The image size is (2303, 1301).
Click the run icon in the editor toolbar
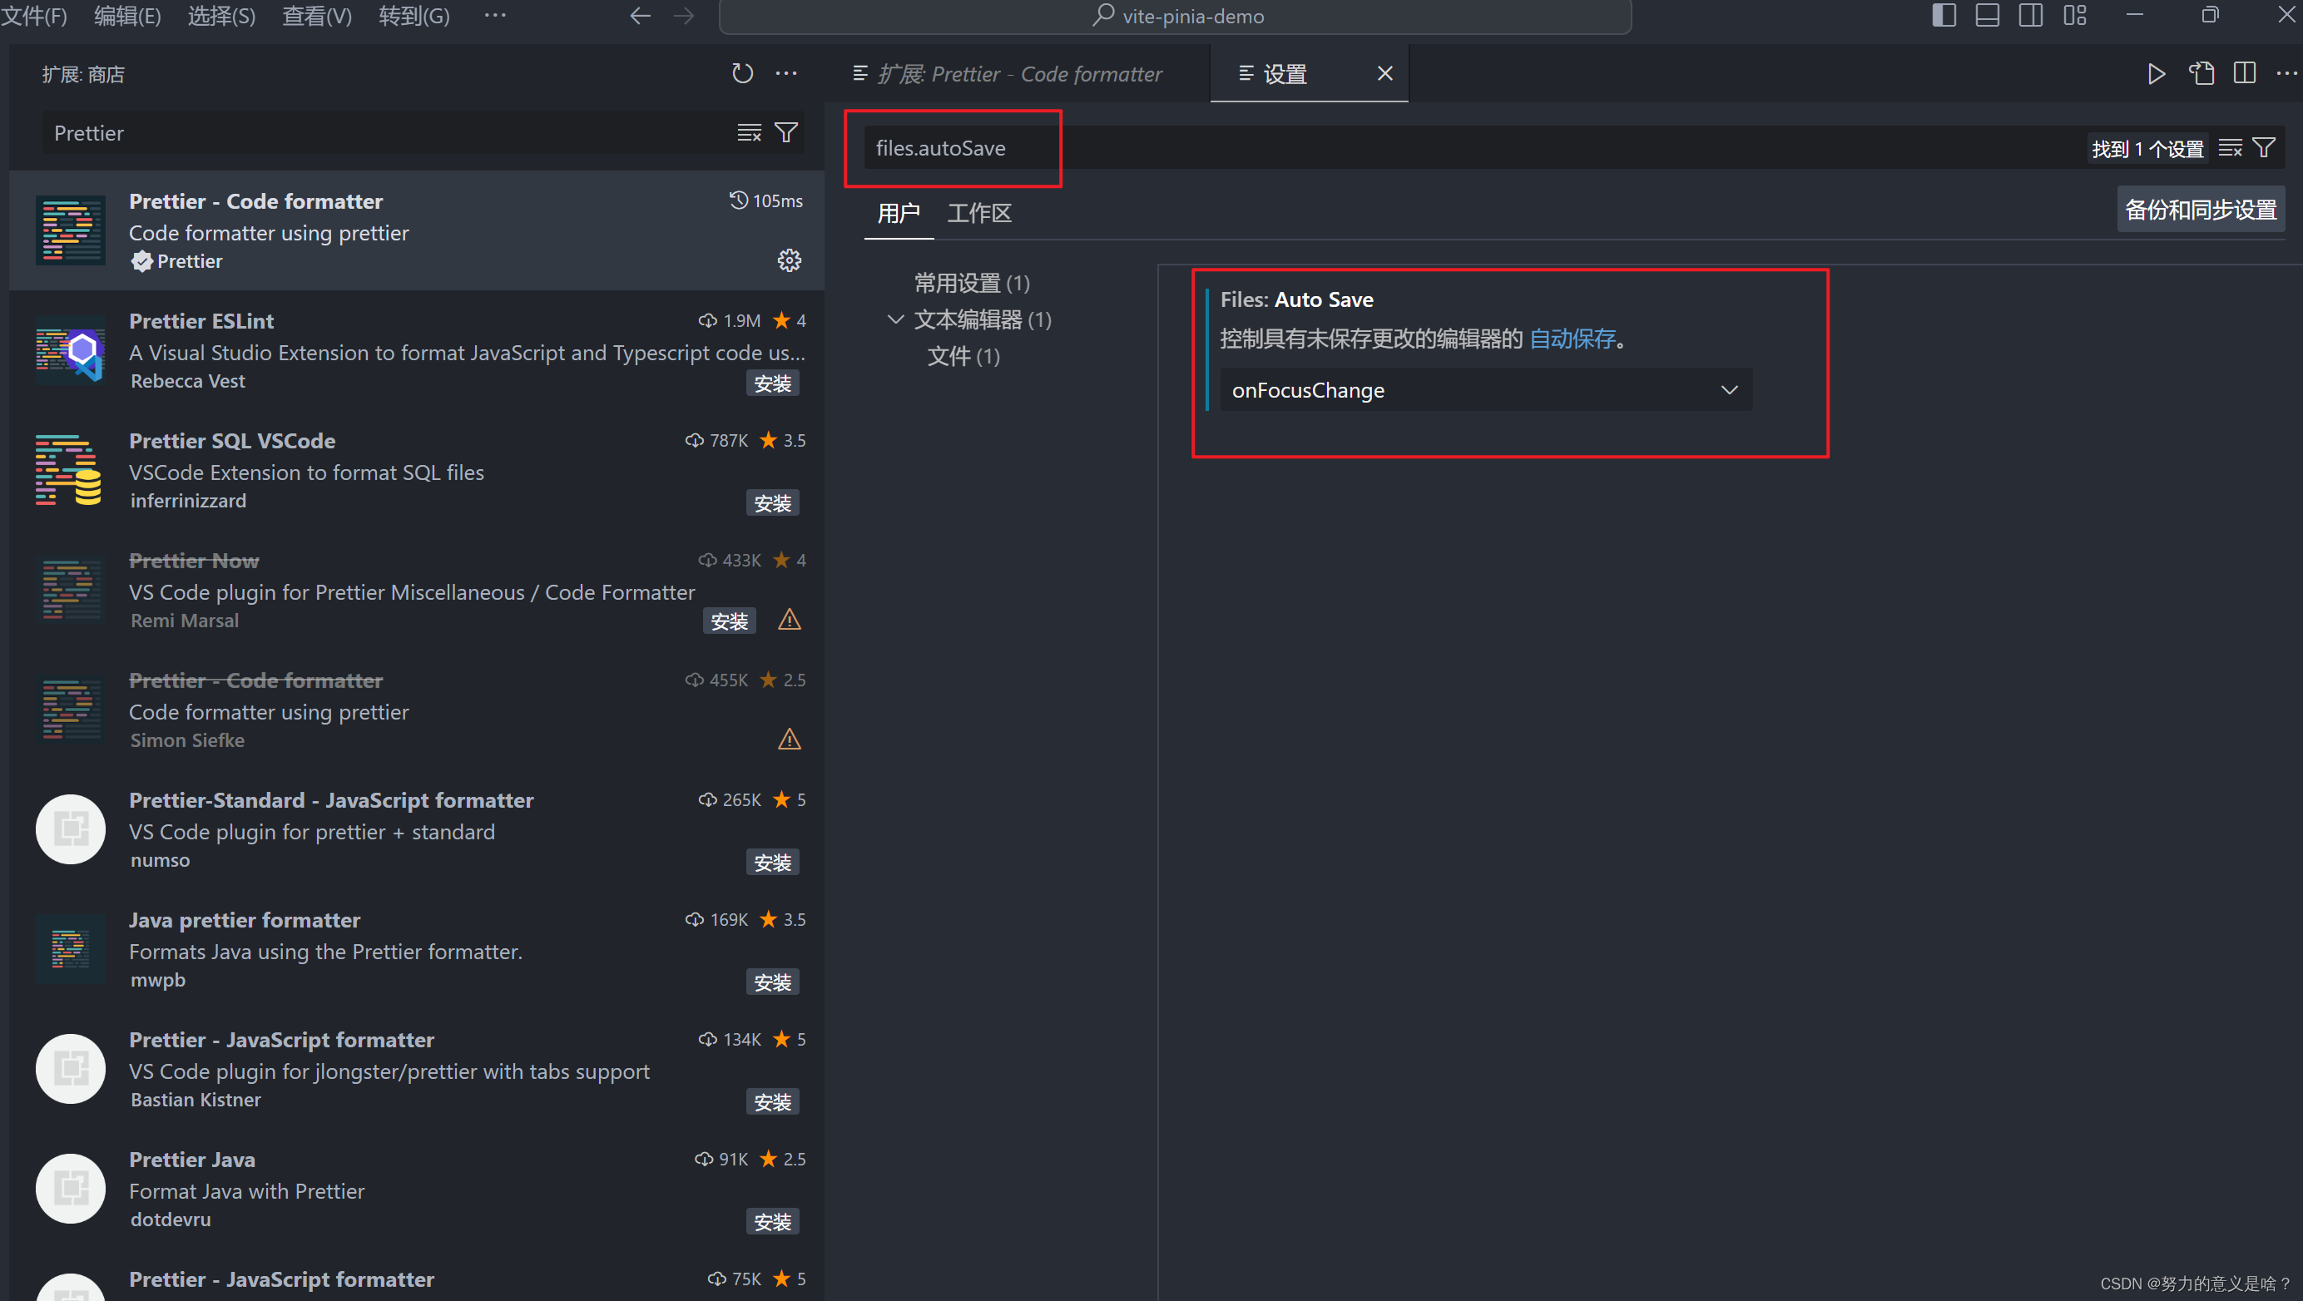click(2156, 74)
